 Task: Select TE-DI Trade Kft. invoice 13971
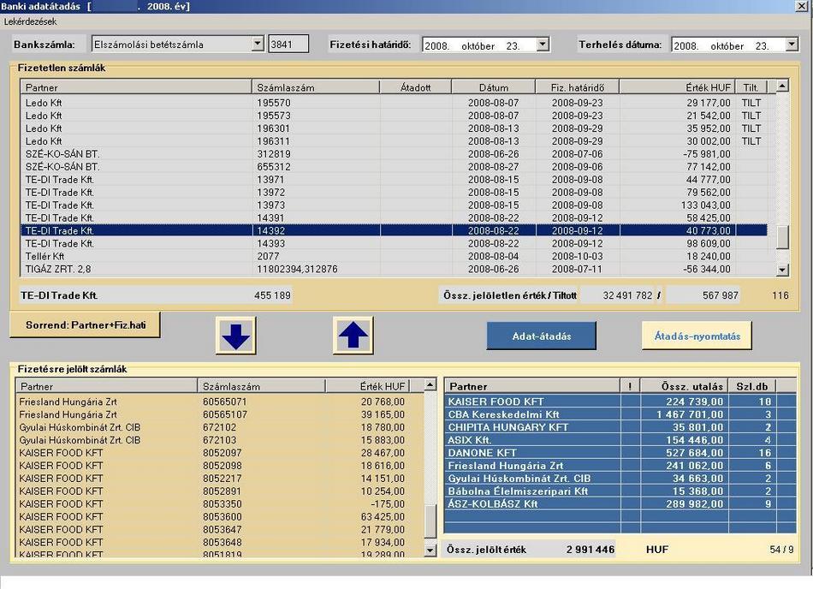point(394,180)
